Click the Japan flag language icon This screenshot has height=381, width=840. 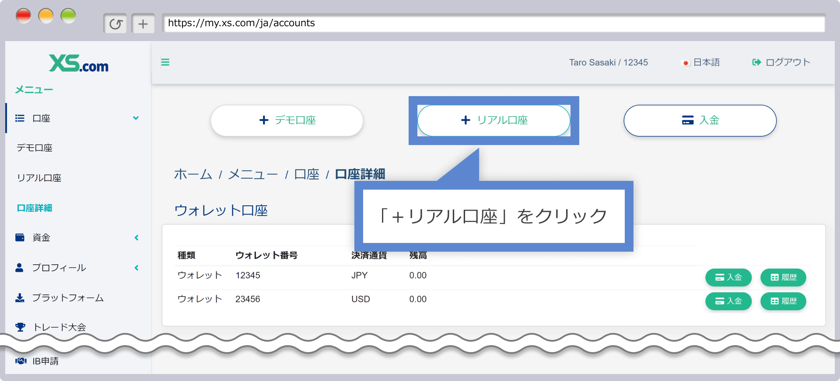[x=686, y=63]
